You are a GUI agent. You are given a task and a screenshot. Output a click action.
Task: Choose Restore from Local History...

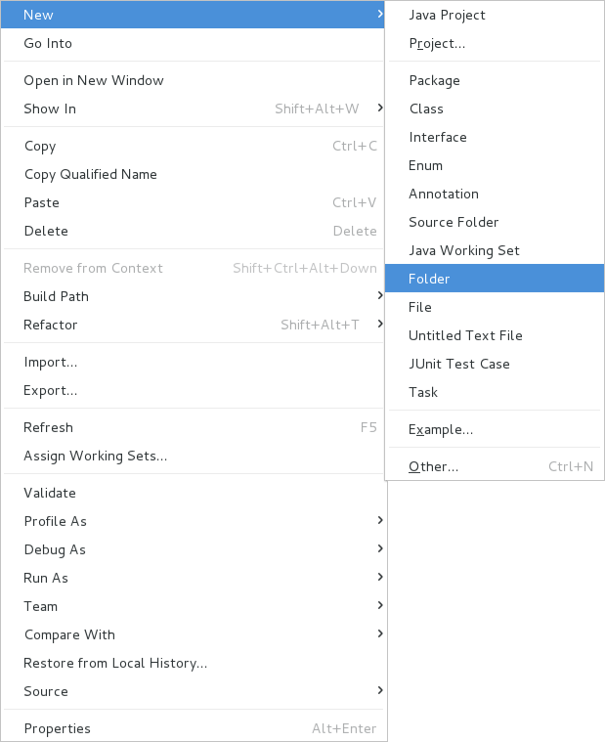click(193, 663)
